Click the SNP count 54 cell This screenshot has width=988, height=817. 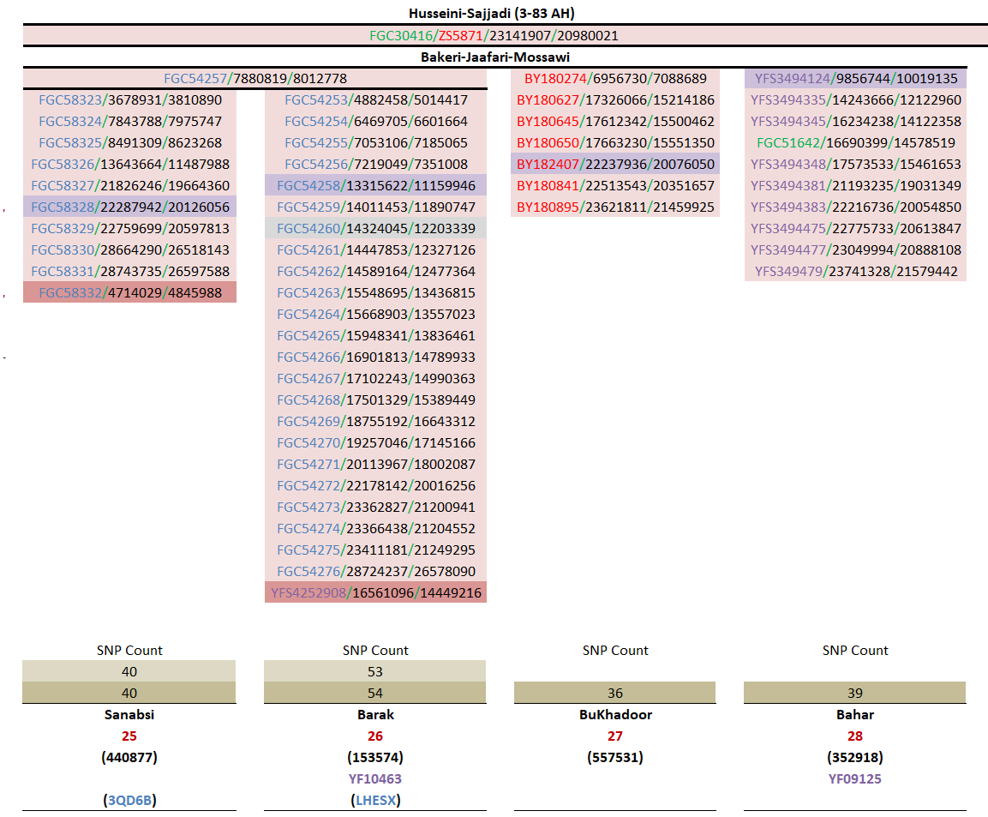coord(375,694)
